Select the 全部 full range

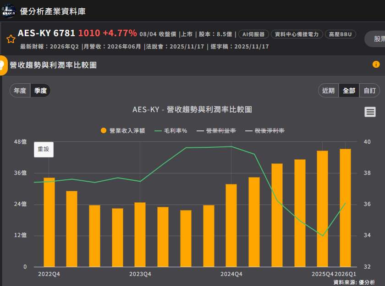(349, 91)
